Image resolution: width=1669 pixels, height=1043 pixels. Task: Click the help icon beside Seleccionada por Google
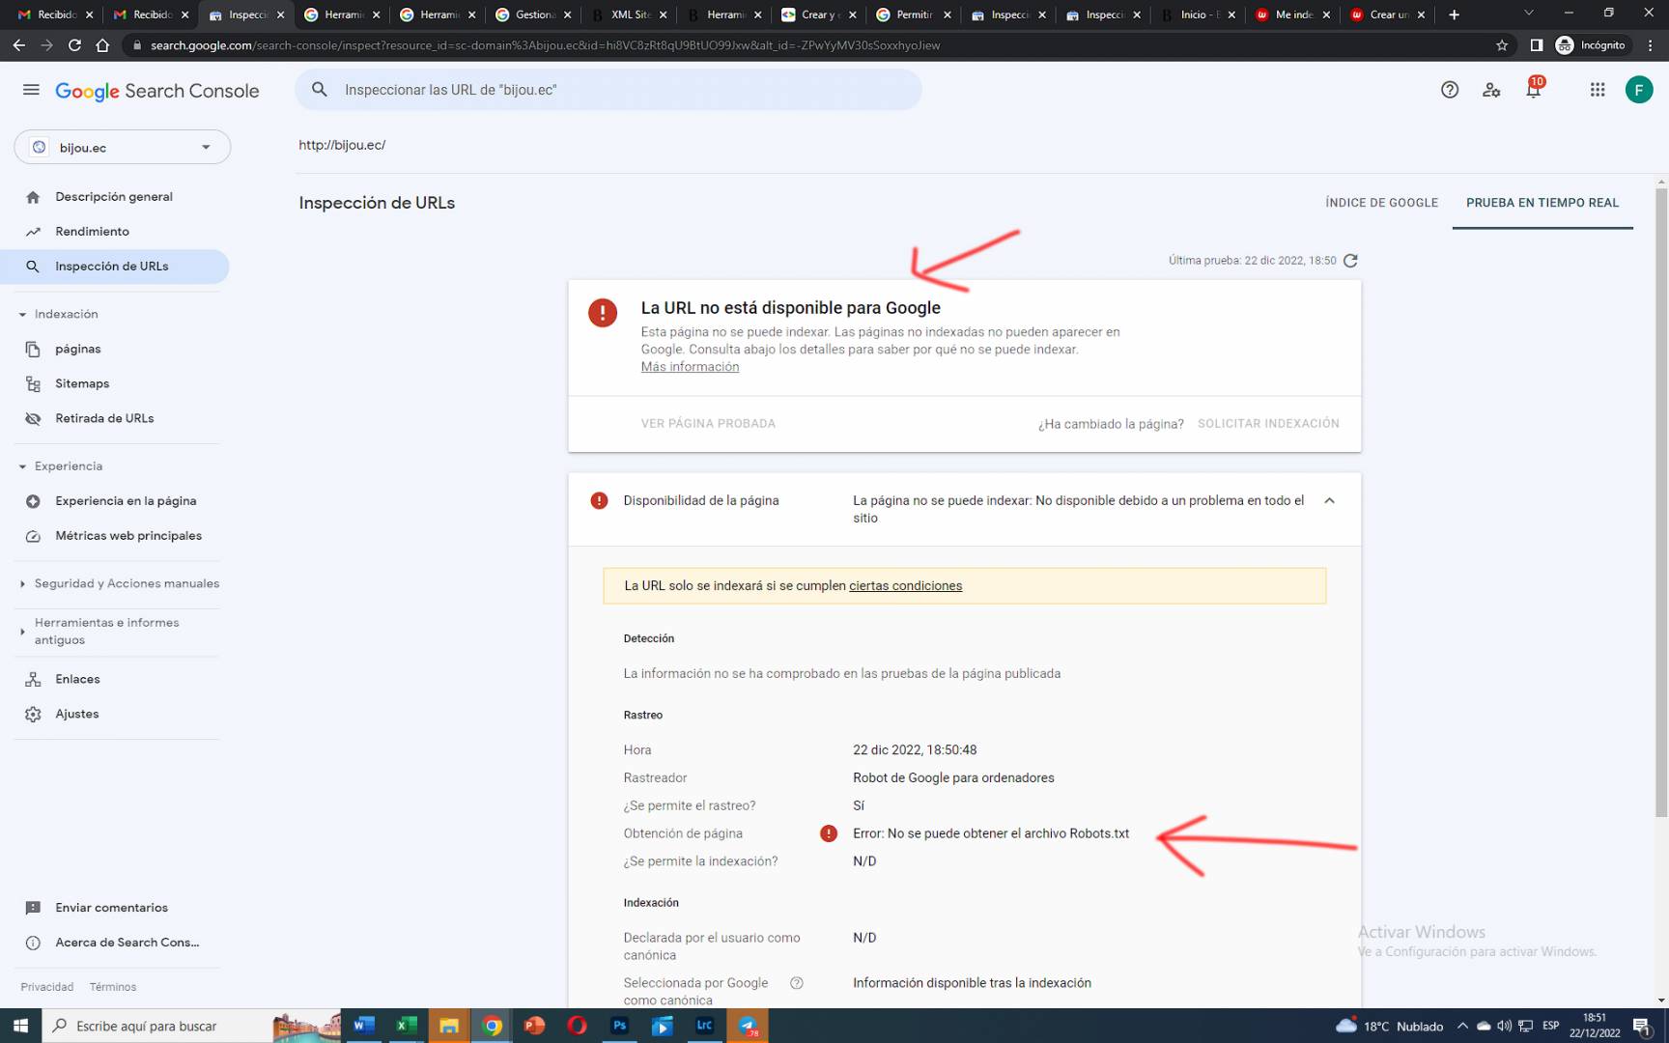(x=797, y=983)
